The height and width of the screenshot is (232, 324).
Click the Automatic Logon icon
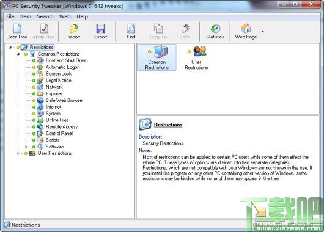[40, 67]
